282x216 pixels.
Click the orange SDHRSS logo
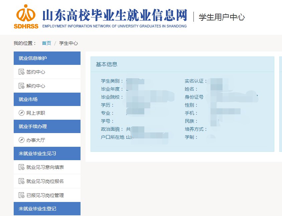pyautogui.click(x=26, y=16)
